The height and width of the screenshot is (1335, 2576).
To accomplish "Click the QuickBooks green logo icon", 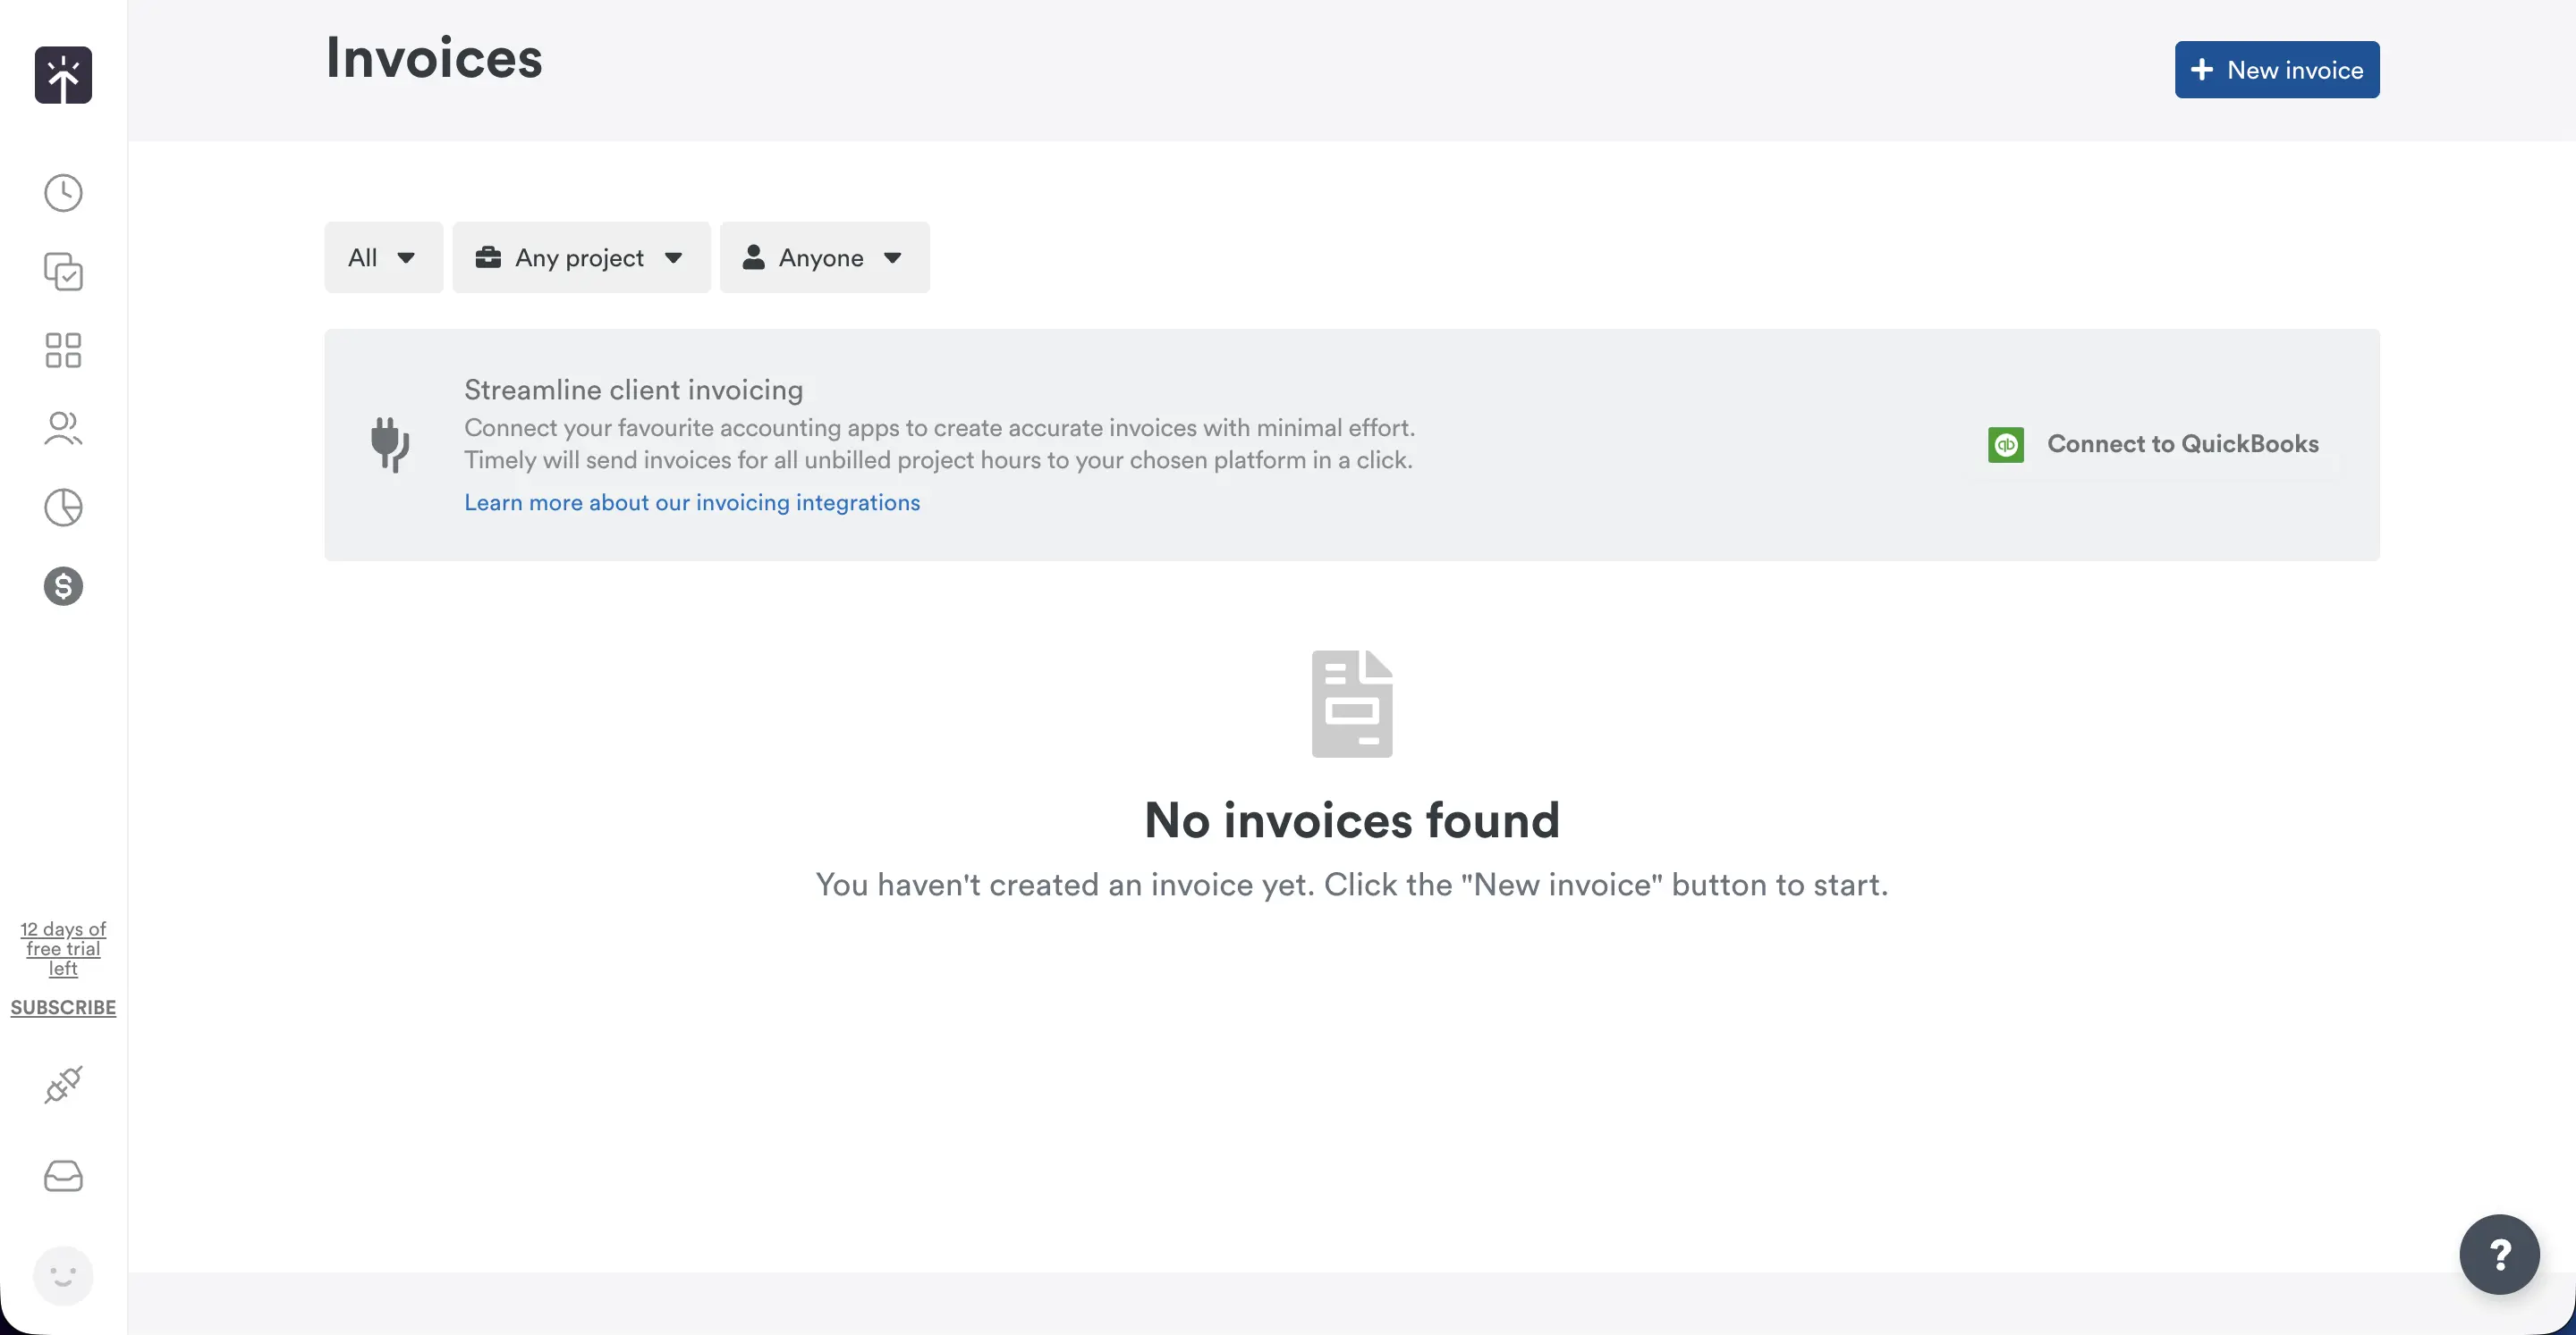I will point(2005,444).
